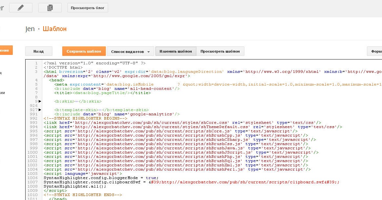Click the partially visible Формат button
382x200 pixels.
click(375, 51)
